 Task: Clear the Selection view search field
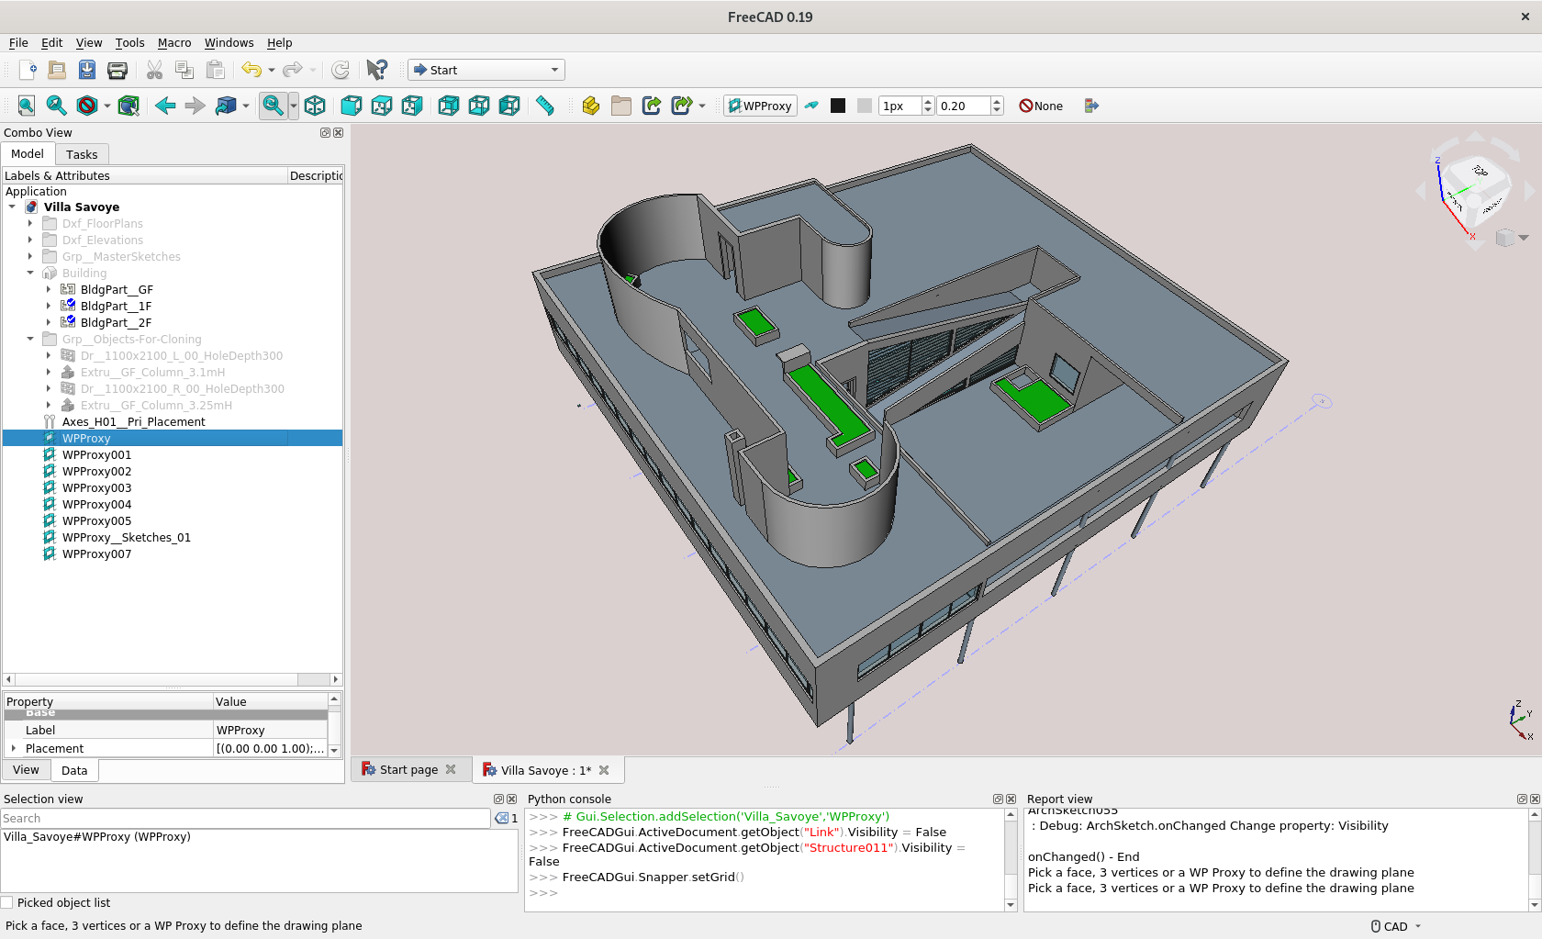[501, 819]
